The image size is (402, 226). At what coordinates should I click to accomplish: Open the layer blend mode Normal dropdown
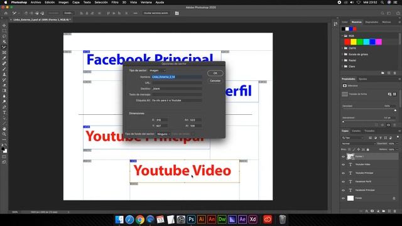(358, 144)
